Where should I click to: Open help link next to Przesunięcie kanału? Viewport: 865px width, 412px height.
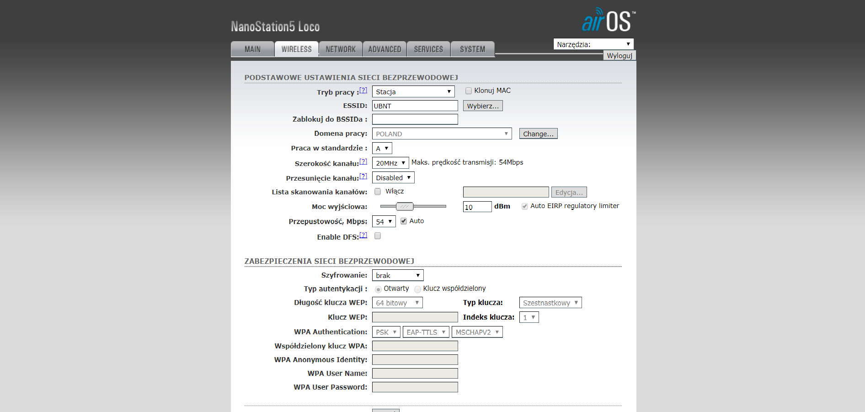point(363,176)
